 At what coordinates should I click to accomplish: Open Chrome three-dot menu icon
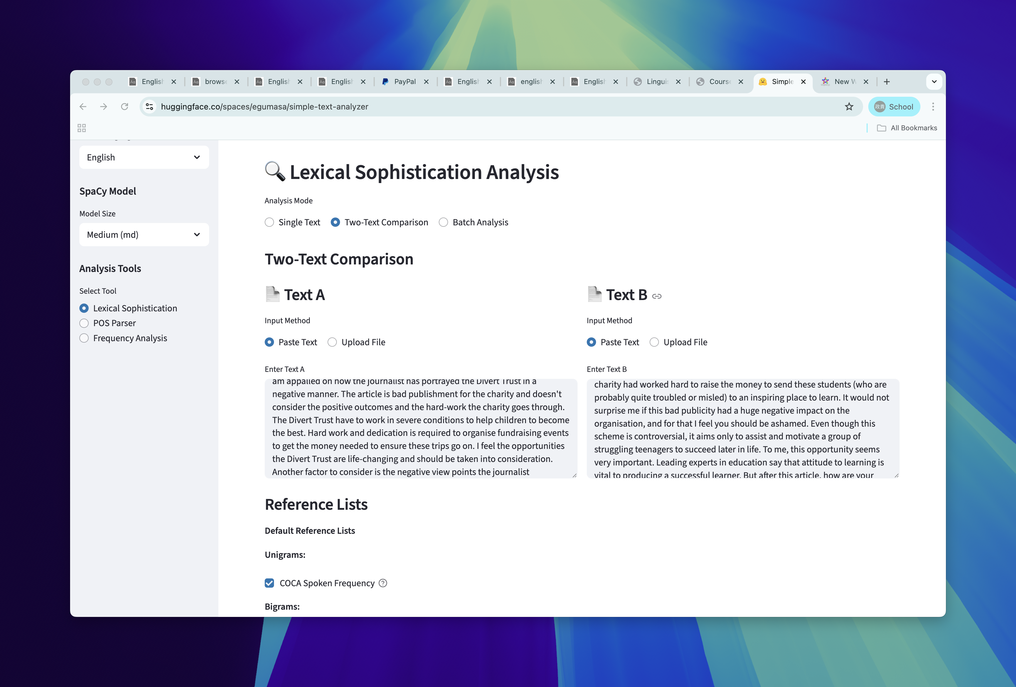tap(933, 107)
